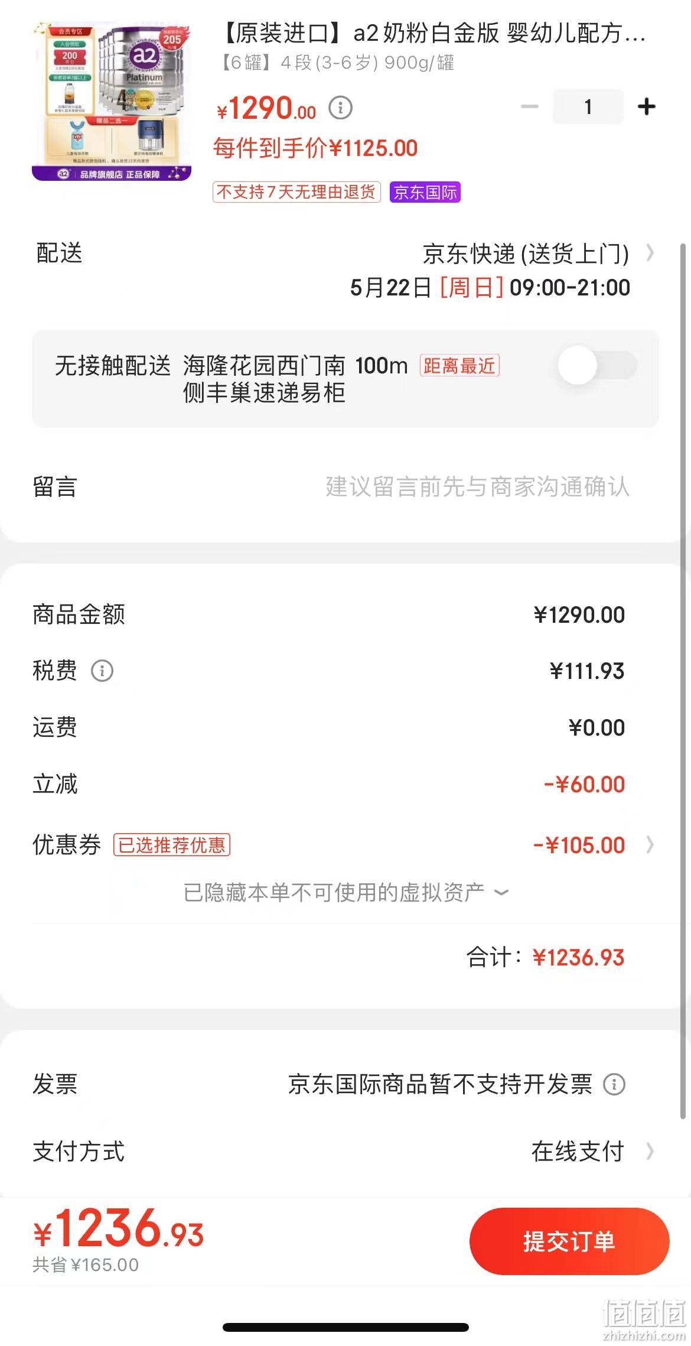Tap the tax fee info icon

pos(102,671)
